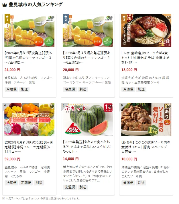
Task: Click the rank 2 crown ribbon badge
Action: 66,19
